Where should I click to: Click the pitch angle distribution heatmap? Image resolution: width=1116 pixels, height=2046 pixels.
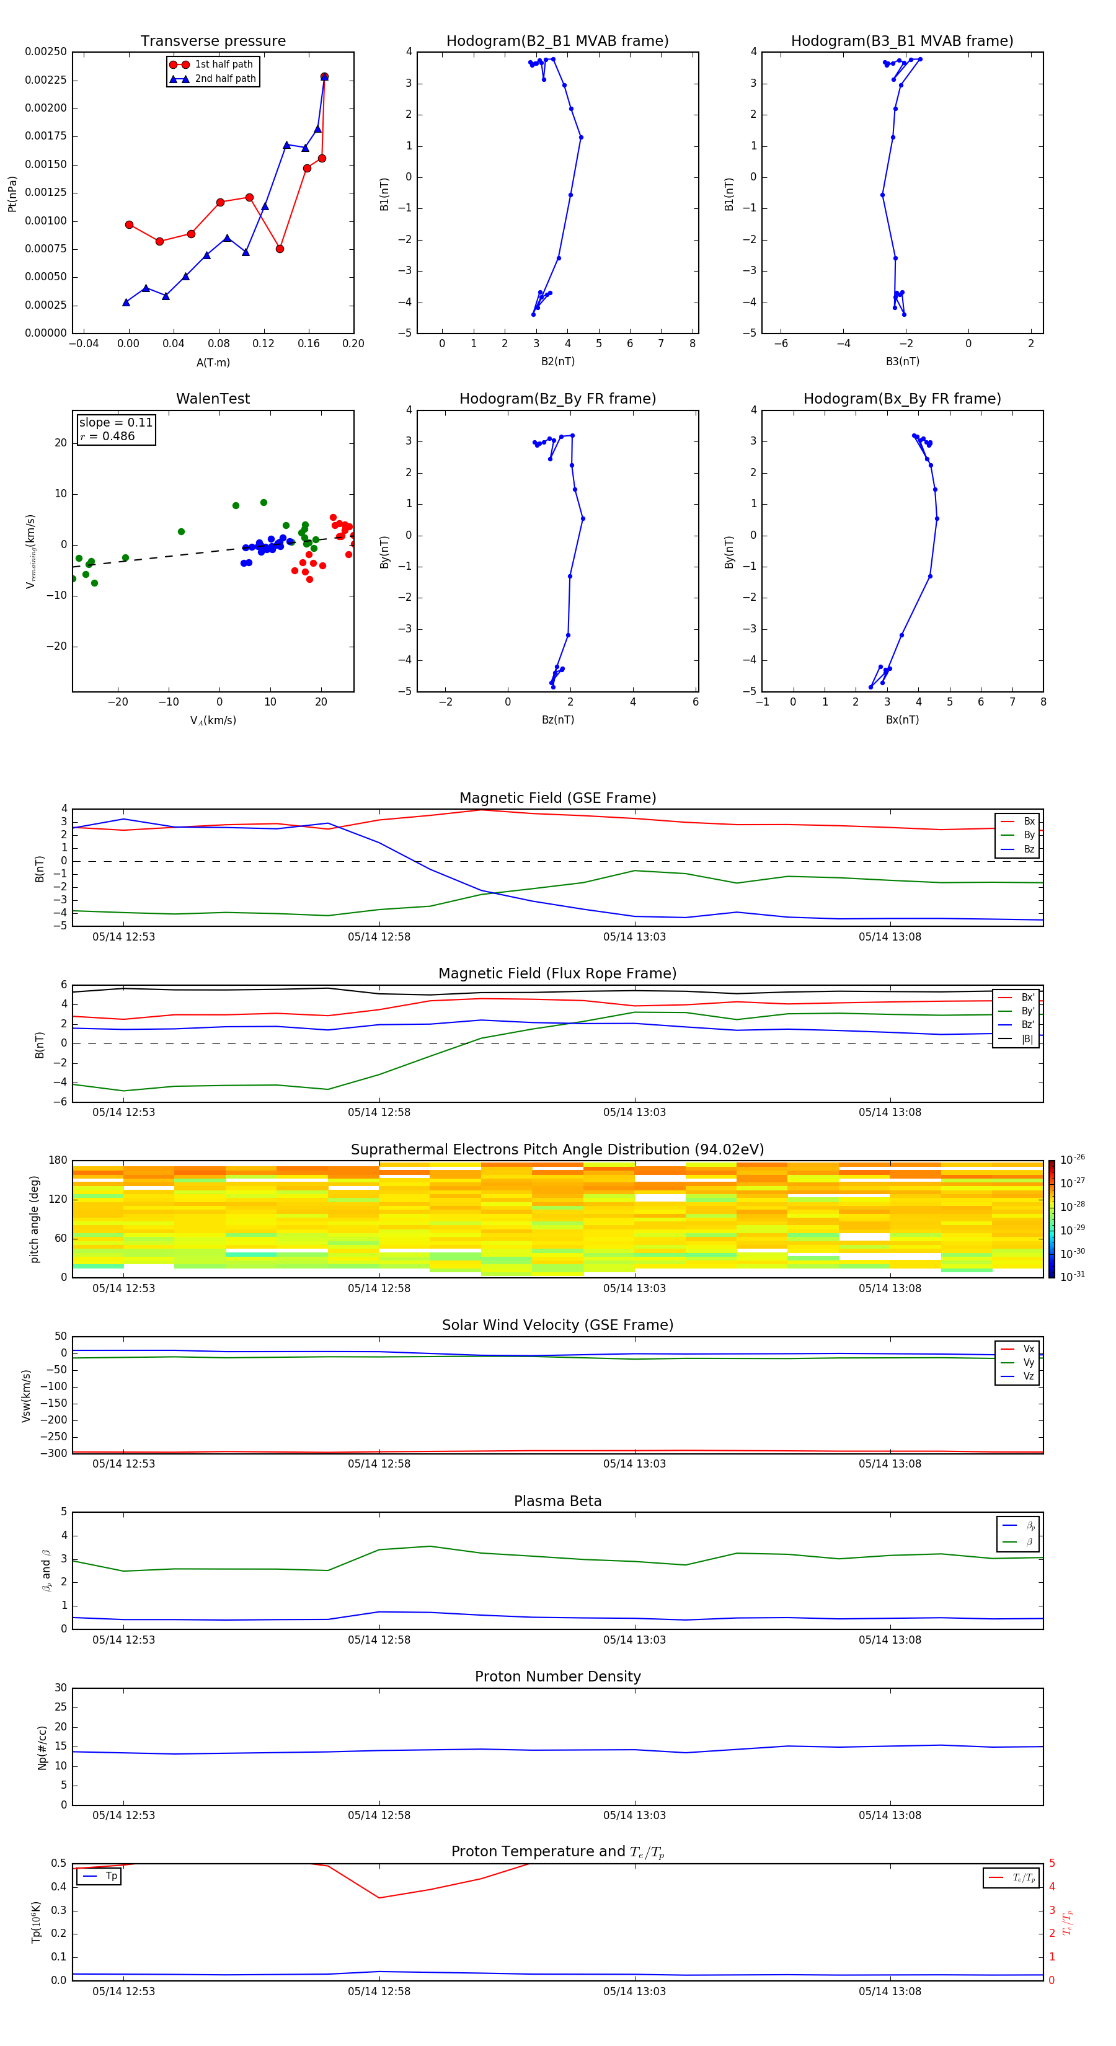557,1219
